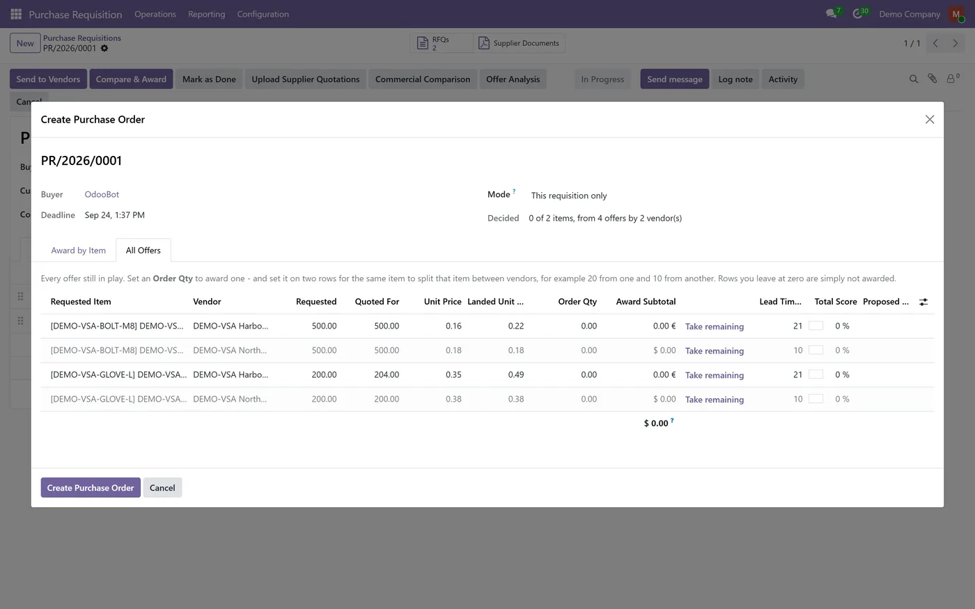This screenshot has height=609, width=975.
Task: Take remaining for GLOVE-L North offer
Action: [x=715, y=400]
